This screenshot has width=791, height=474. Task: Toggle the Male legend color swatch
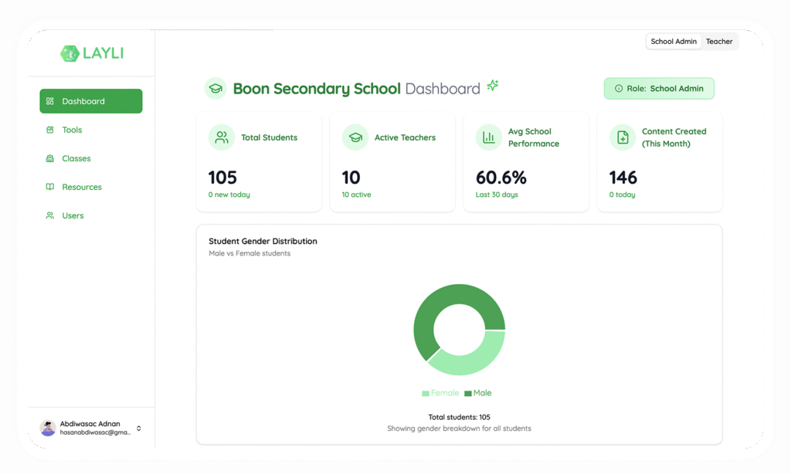pyautogui.click(x=468, y=394)
